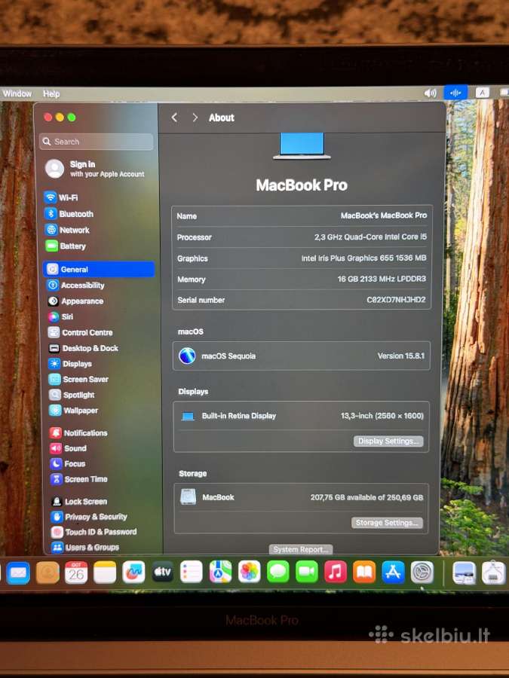Click the Search field in the sidebar
The image size is (509, 678).
97,142
